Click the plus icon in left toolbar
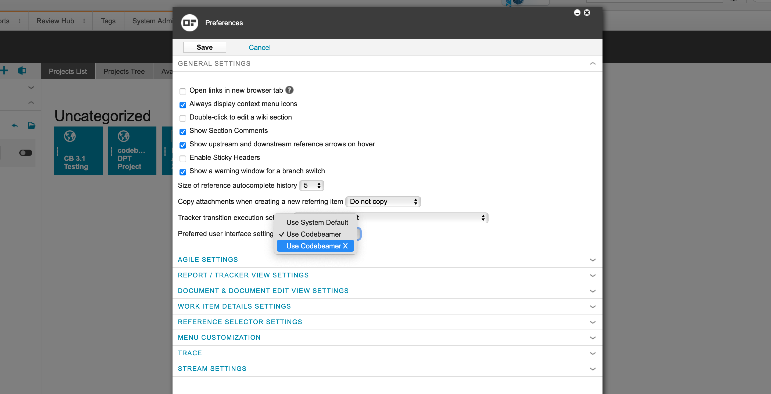 (4, 71)
